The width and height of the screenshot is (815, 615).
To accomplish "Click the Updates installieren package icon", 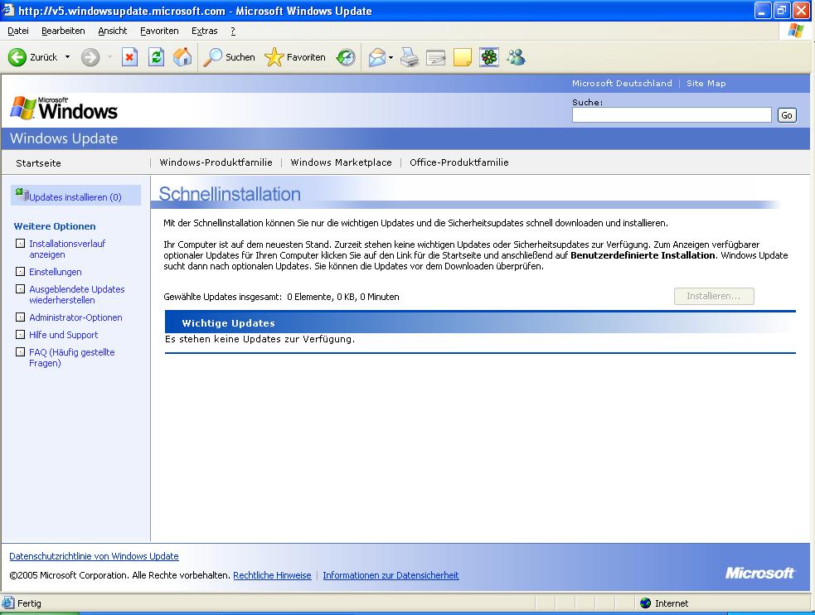I will point(22,194).
